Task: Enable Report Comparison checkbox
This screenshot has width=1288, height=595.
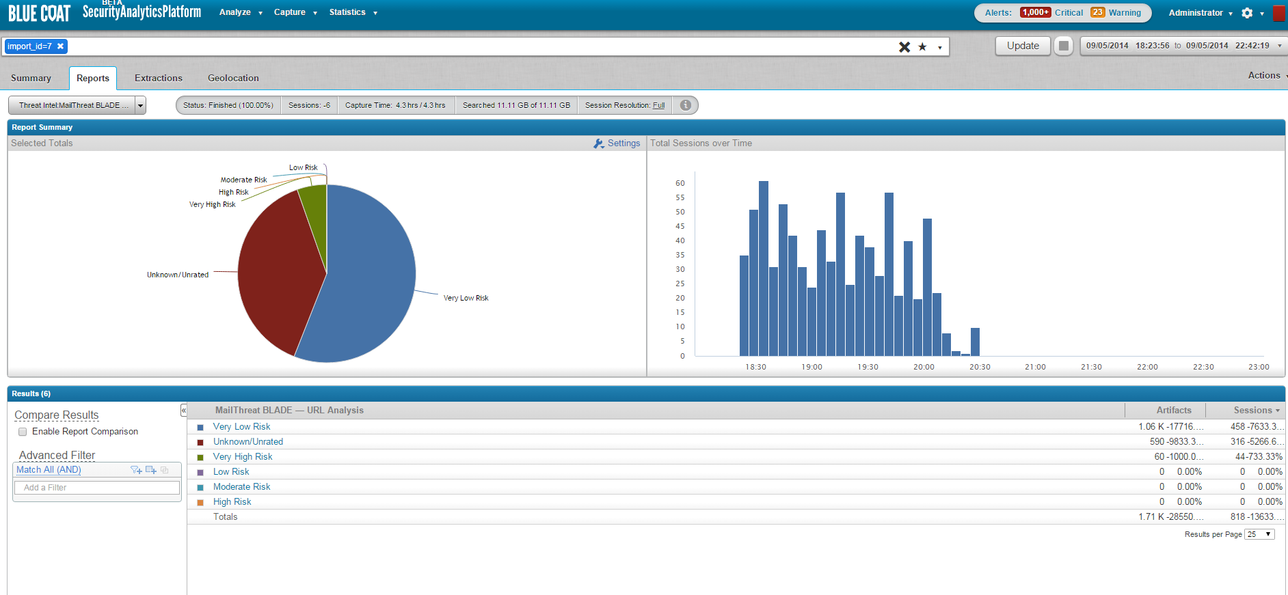Action: coord(23,432)
